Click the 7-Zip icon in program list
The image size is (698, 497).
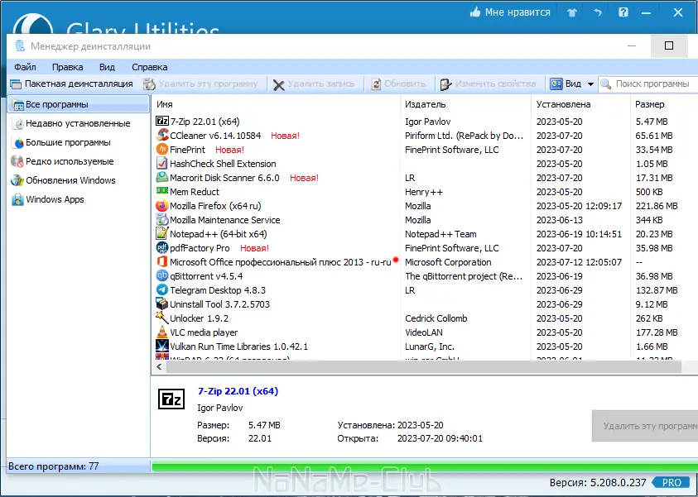162,122
